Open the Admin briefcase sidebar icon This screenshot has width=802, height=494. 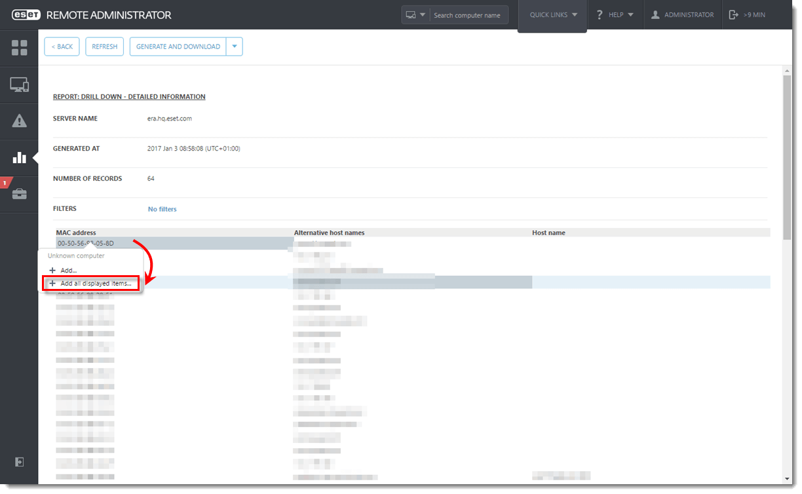(x=19, y=194)
